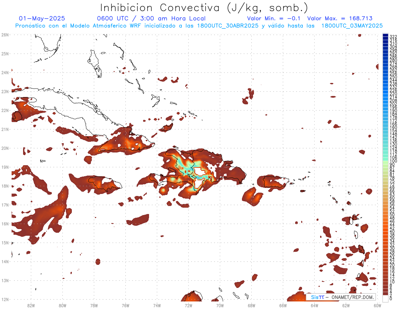Click the 15N latitude label
The width and height of the screenshot is (401, 310).
pos(5,242)
